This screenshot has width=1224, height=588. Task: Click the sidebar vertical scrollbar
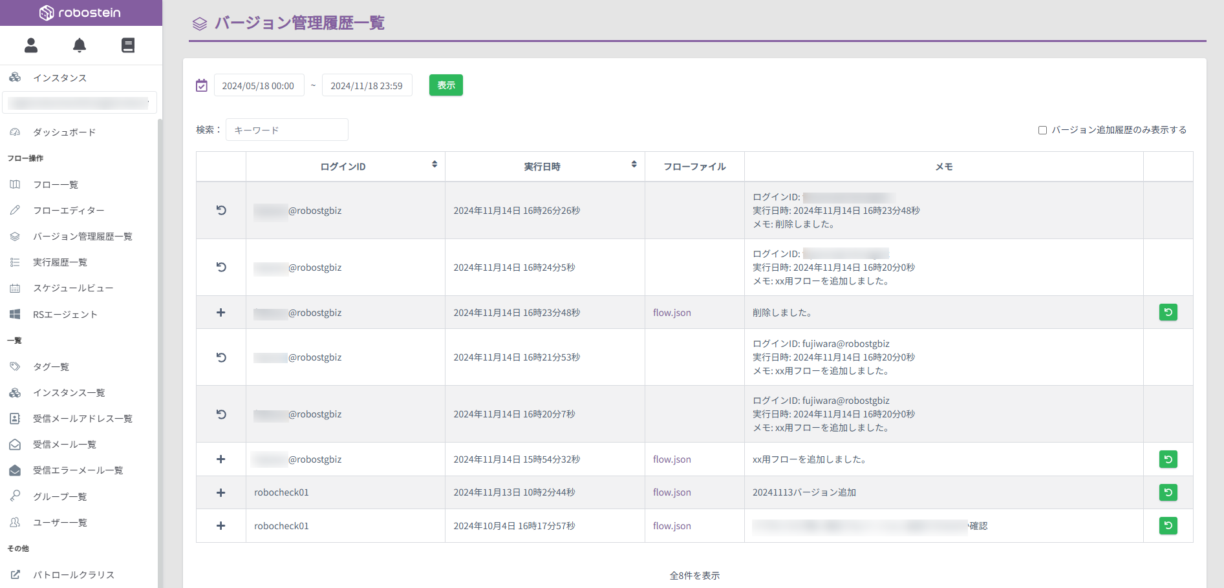click(x=160, y=352)
